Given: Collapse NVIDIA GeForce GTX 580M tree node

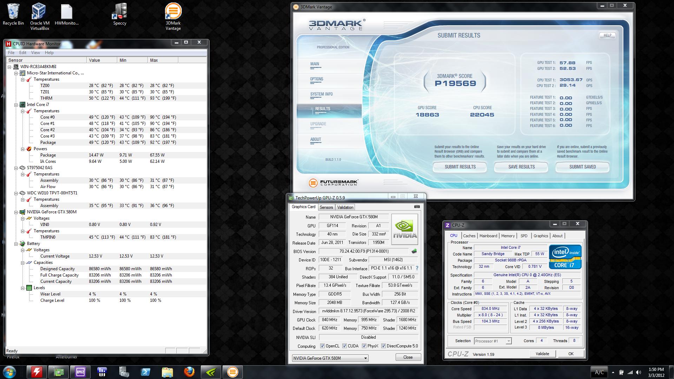Looking at the screenshot, I should coord(16,212).
